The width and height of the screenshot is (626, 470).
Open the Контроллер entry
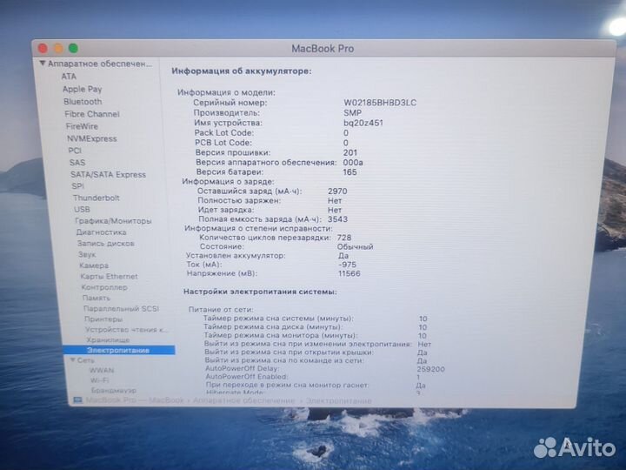104,287
